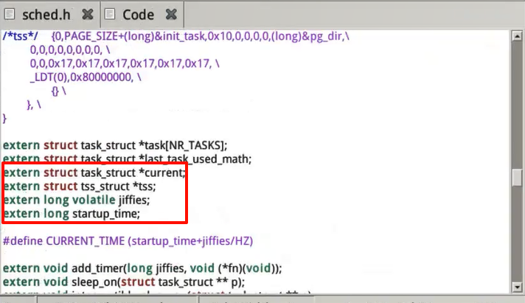Click the file icon on Code tab
Image resolution: width=525 pixels, height=303 pixels.
click(110, 14)
